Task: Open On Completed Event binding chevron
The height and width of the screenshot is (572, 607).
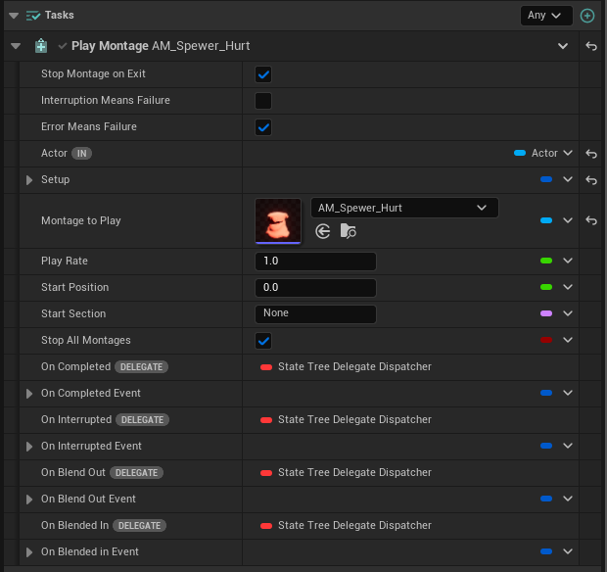Action: click(x=568, y=393)
